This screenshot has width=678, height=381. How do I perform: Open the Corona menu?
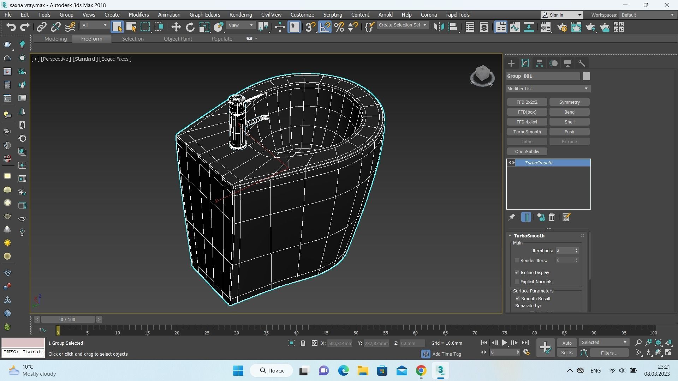[x=429, y=15]
